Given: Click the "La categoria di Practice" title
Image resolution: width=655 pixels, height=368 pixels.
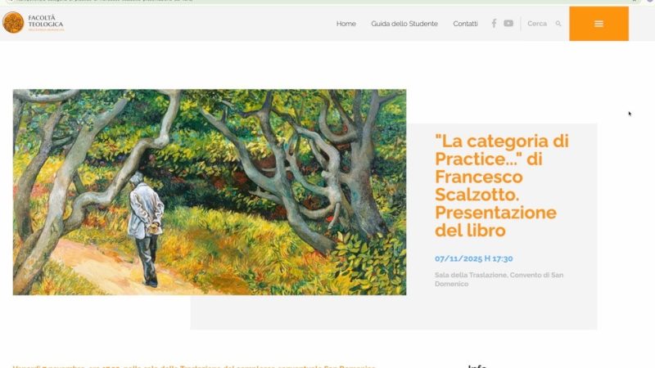Looking at the screenshot, I should pos(502,186).
